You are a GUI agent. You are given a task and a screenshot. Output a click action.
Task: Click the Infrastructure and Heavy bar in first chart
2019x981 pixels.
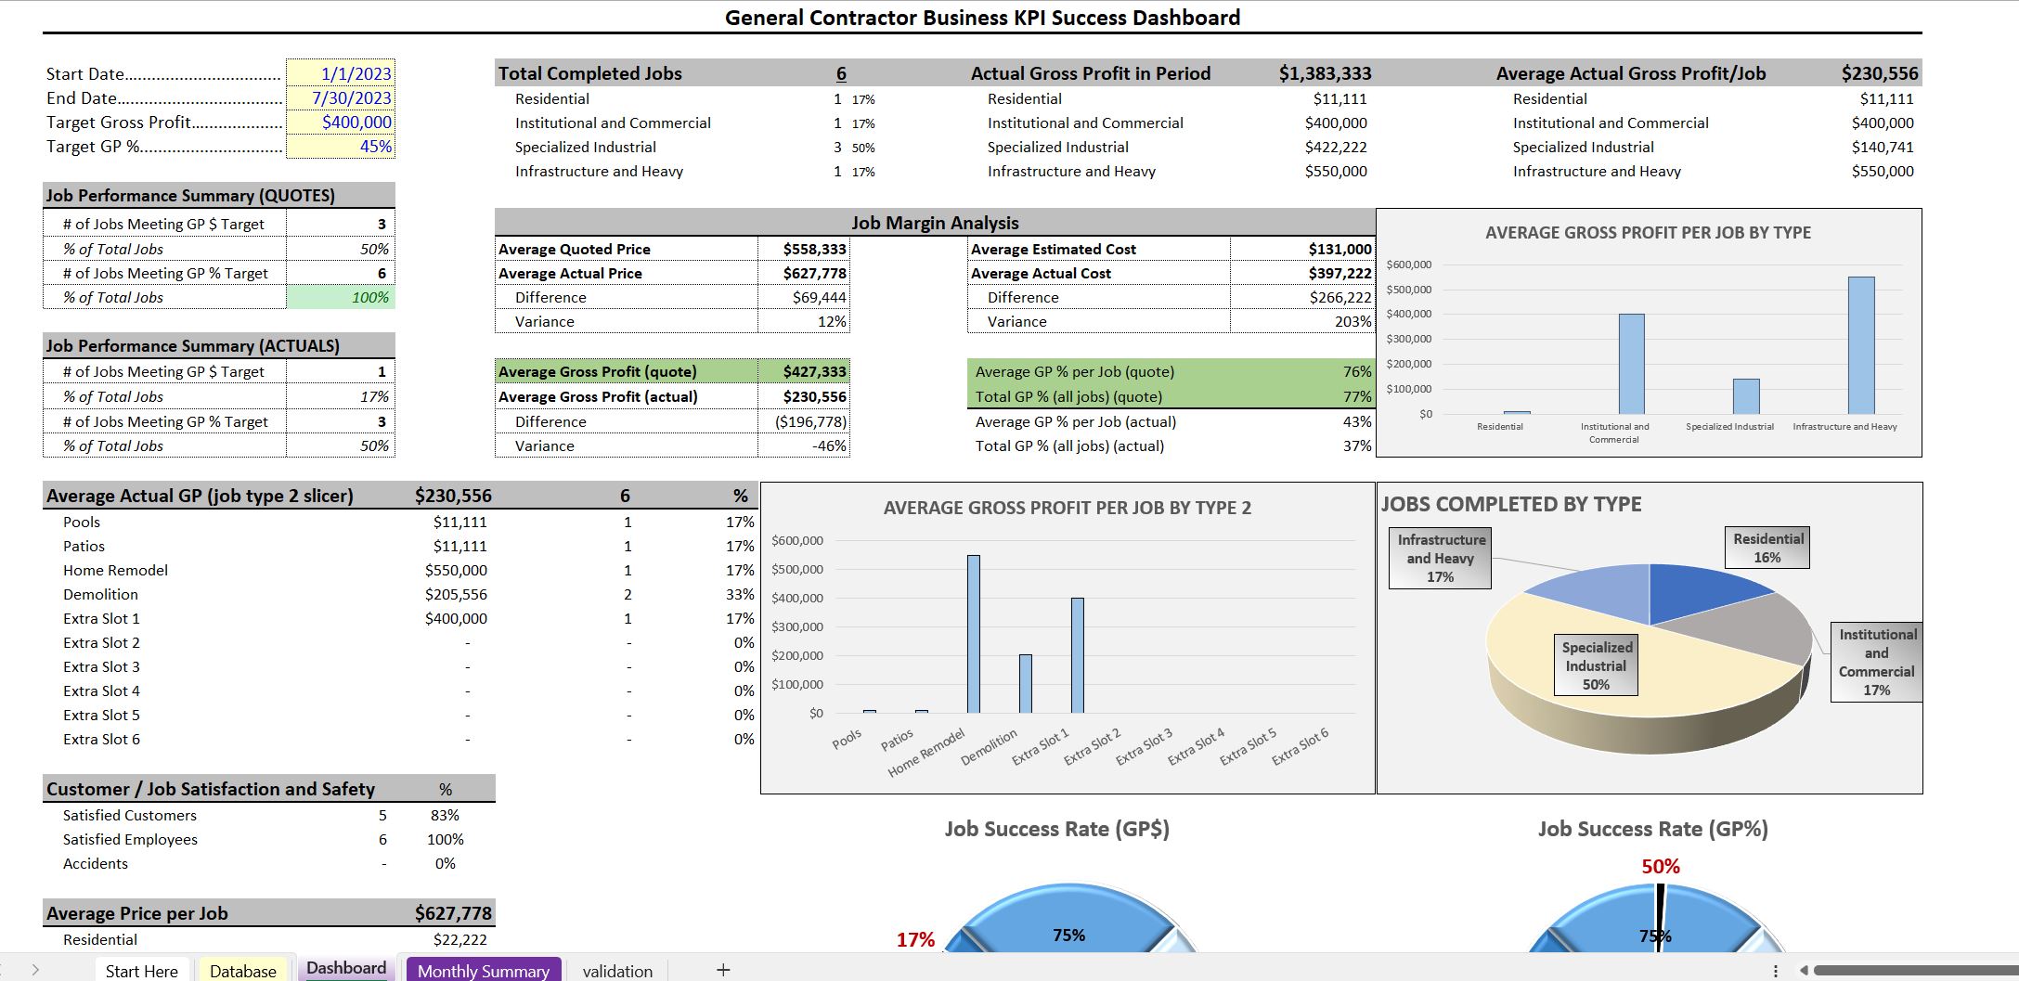[x=1860, y=344]
